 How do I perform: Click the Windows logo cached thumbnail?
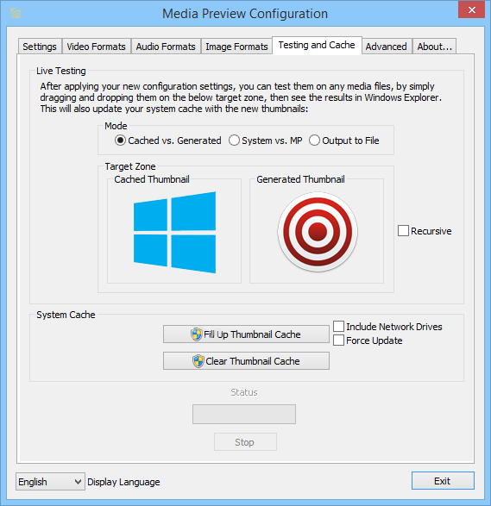tap(175, 233)
